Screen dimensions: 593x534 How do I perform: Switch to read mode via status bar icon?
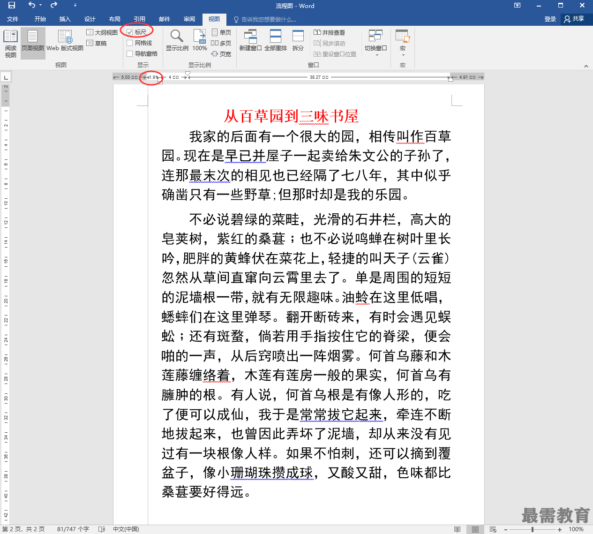[458, 529]
